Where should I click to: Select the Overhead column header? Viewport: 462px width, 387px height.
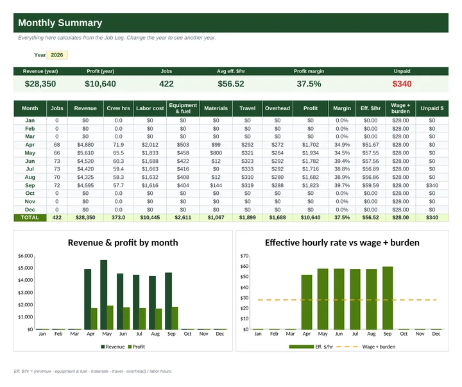pos(278,108)
